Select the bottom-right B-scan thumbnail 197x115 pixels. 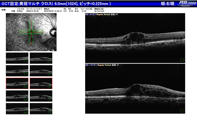point(41,109)
